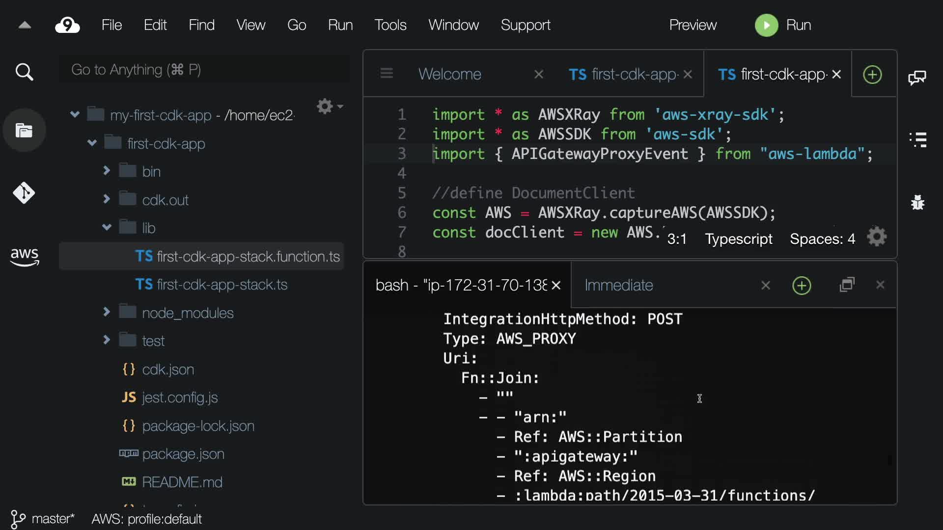Collapse the lib folder
Image resolution: width=943 pixels, height=530 pixels.
point(107,227)
